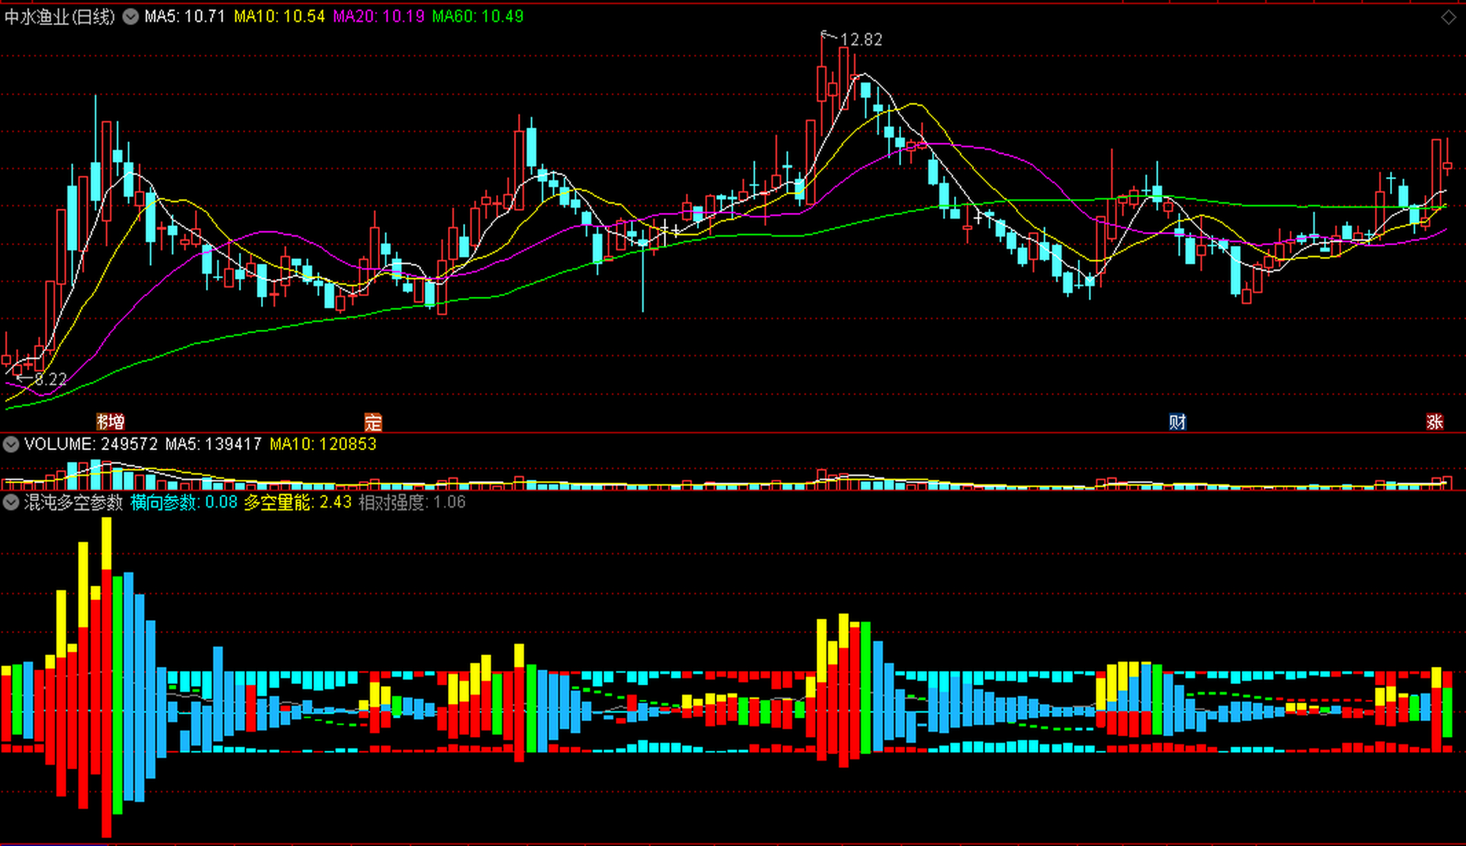Click the volume MA10: 120853 label
The width and height of the screenshot is (1466, 846).
[323, 444]
